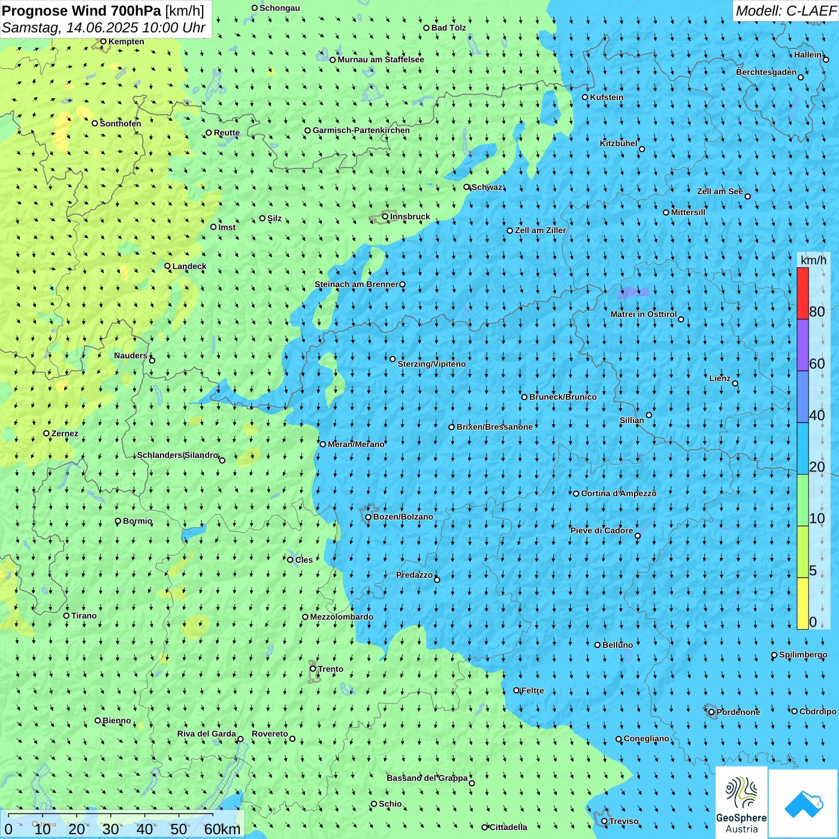Click the Matrei in Osttirol label

(x=644, y=314)
